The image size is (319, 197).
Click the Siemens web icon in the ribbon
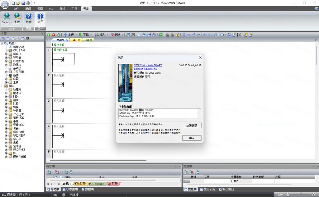(x=7, y=18)
